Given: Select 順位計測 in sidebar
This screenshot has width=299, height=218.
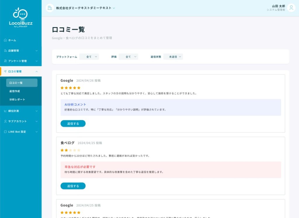Looking at the screenshot, I should coord(21,111).
